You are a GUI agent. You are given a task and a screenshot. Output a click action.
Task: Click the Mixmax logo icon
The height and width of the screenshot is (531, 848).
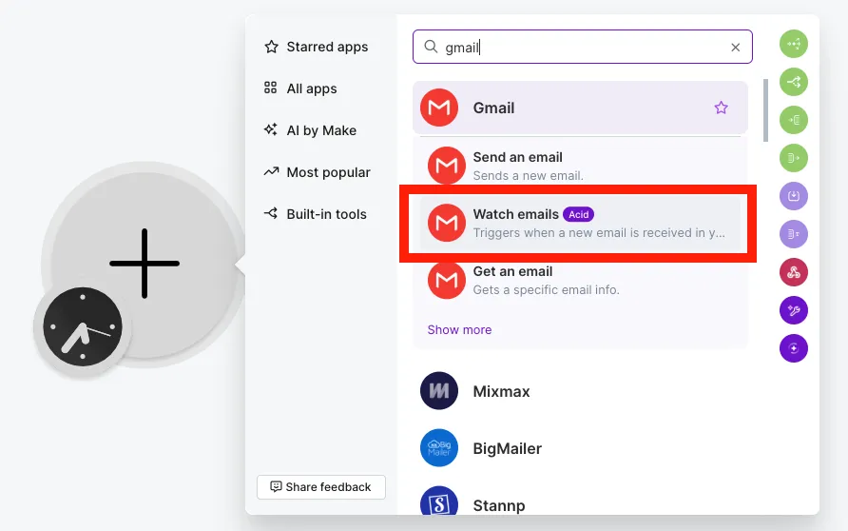click(x=439, y=391)
